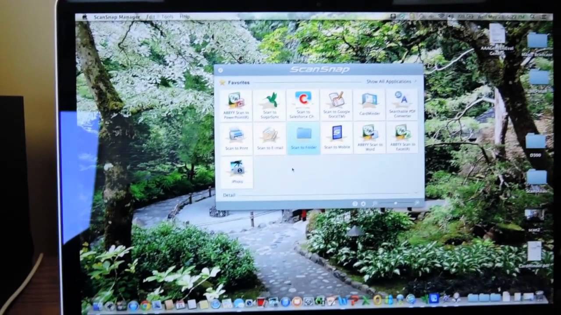The width and height of the screenshot is (561, 315).
Task: Click the volume icon in menu bar
Action: point(451,17)
